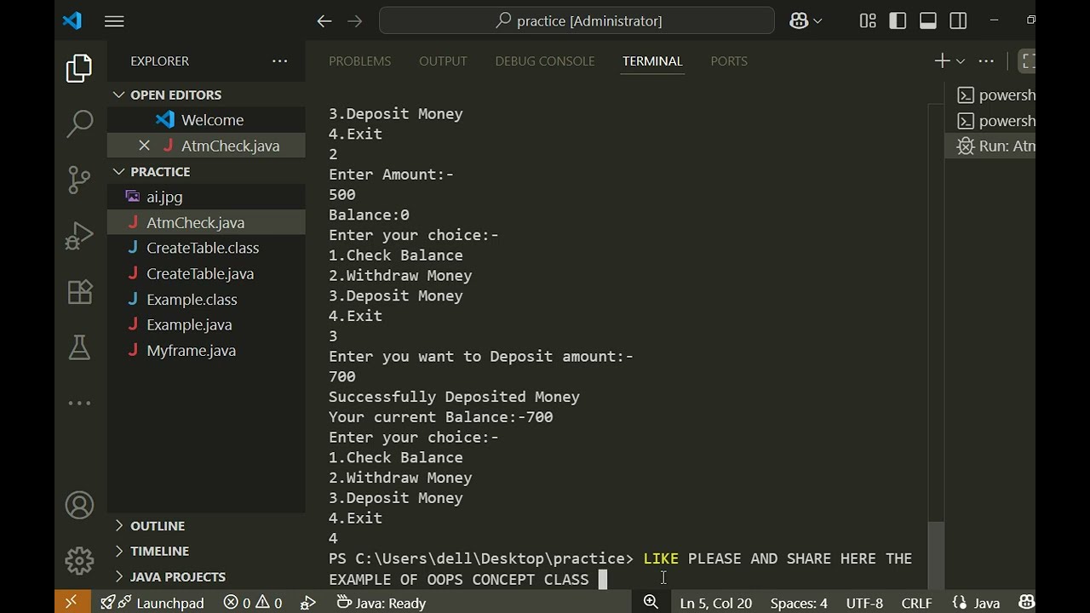Open Myframe.java file
Screen dimensions: 1090x613
click(206, 350)
